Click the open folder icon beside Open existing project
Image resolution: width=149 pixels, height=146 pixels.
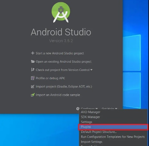[33, 61]
